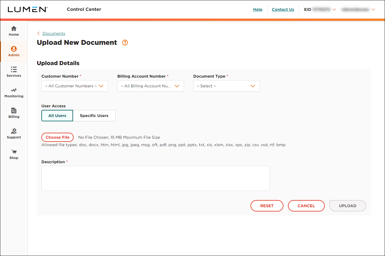385x256 pixels.
Task: Click the CANCEL button
Action: coord(306,206)
